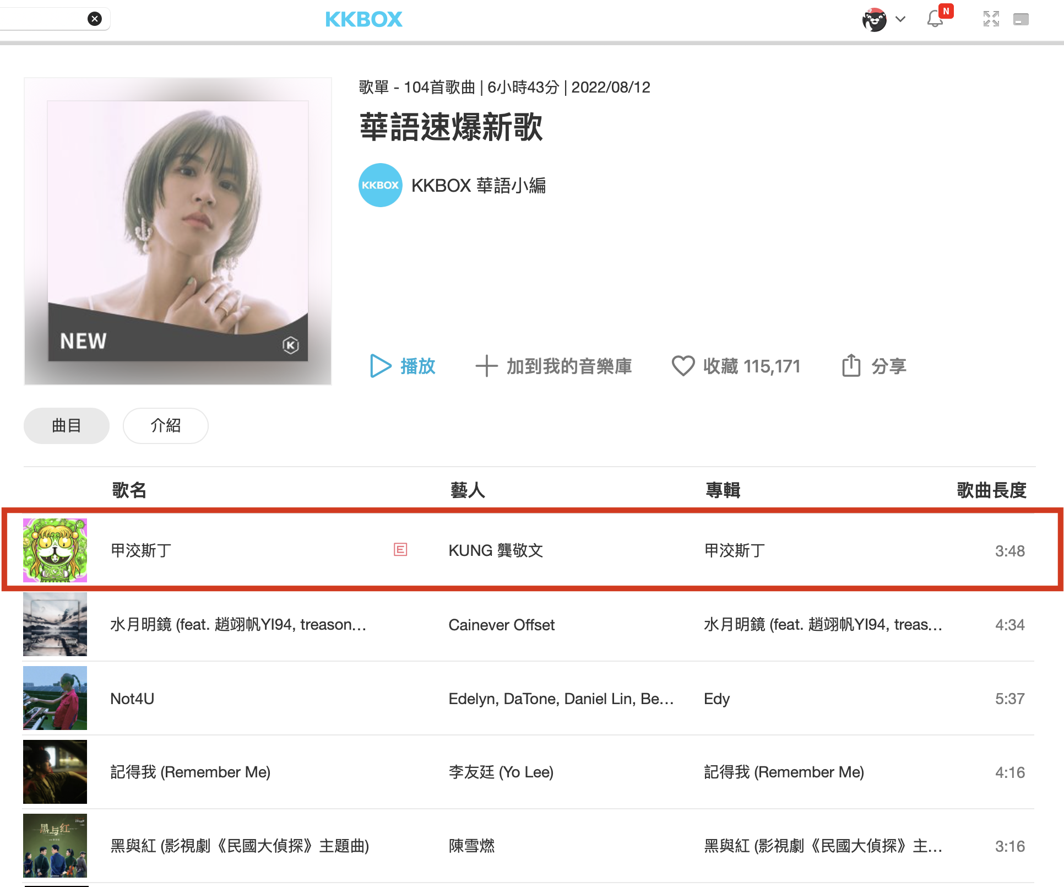
Task: Select the 曲目 tab
Action: coord(66,425)
